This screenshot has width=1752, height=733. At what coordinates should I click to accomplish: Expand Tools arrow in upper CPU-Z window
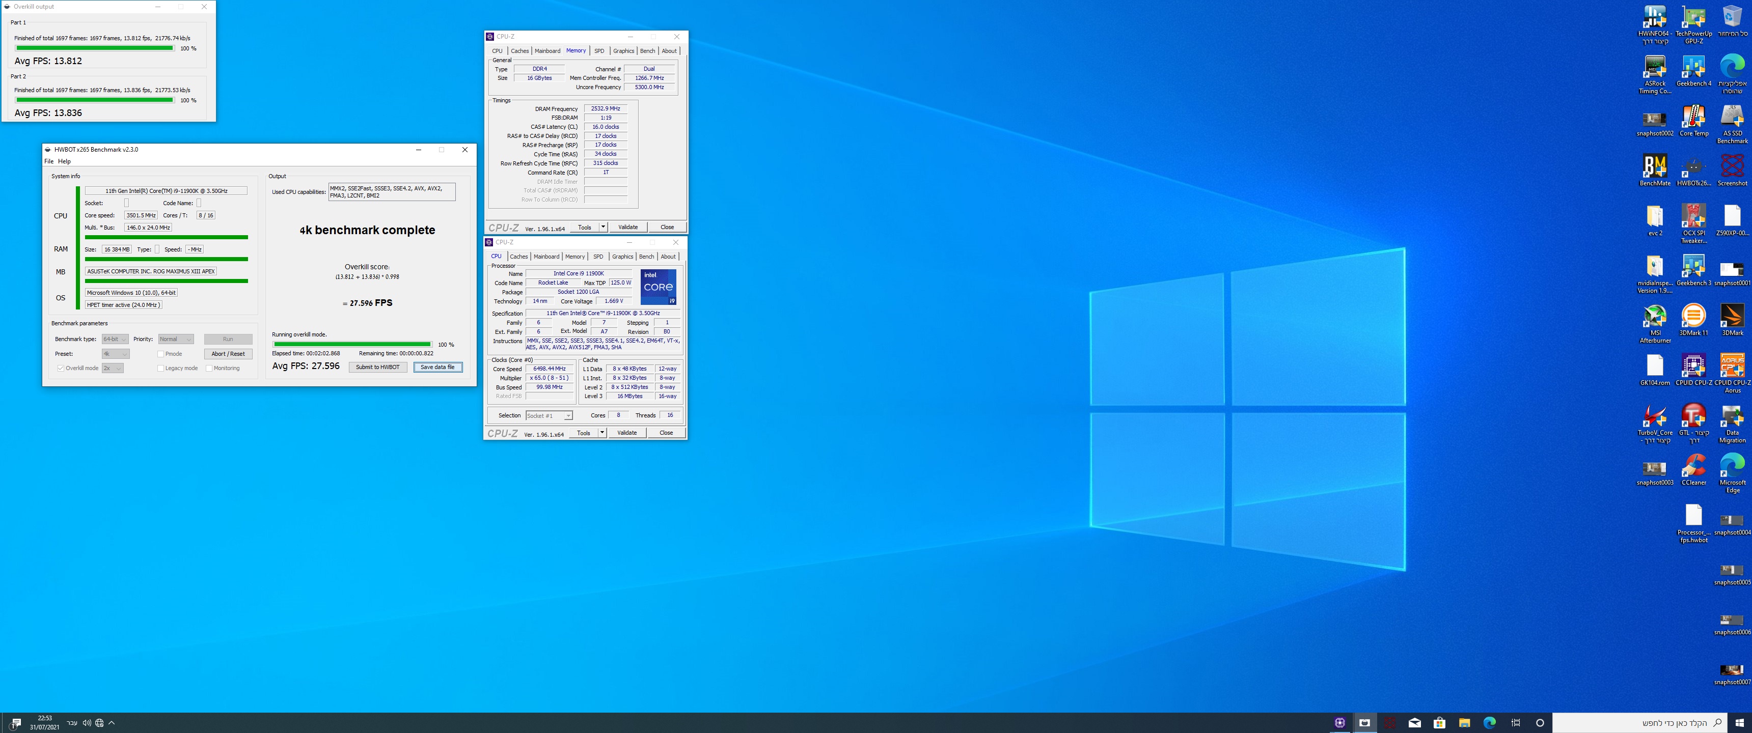(x=604, y=227)
